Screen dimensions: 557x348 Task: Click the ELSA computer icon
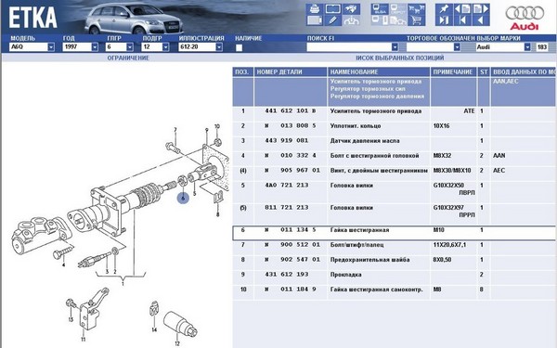380,9
